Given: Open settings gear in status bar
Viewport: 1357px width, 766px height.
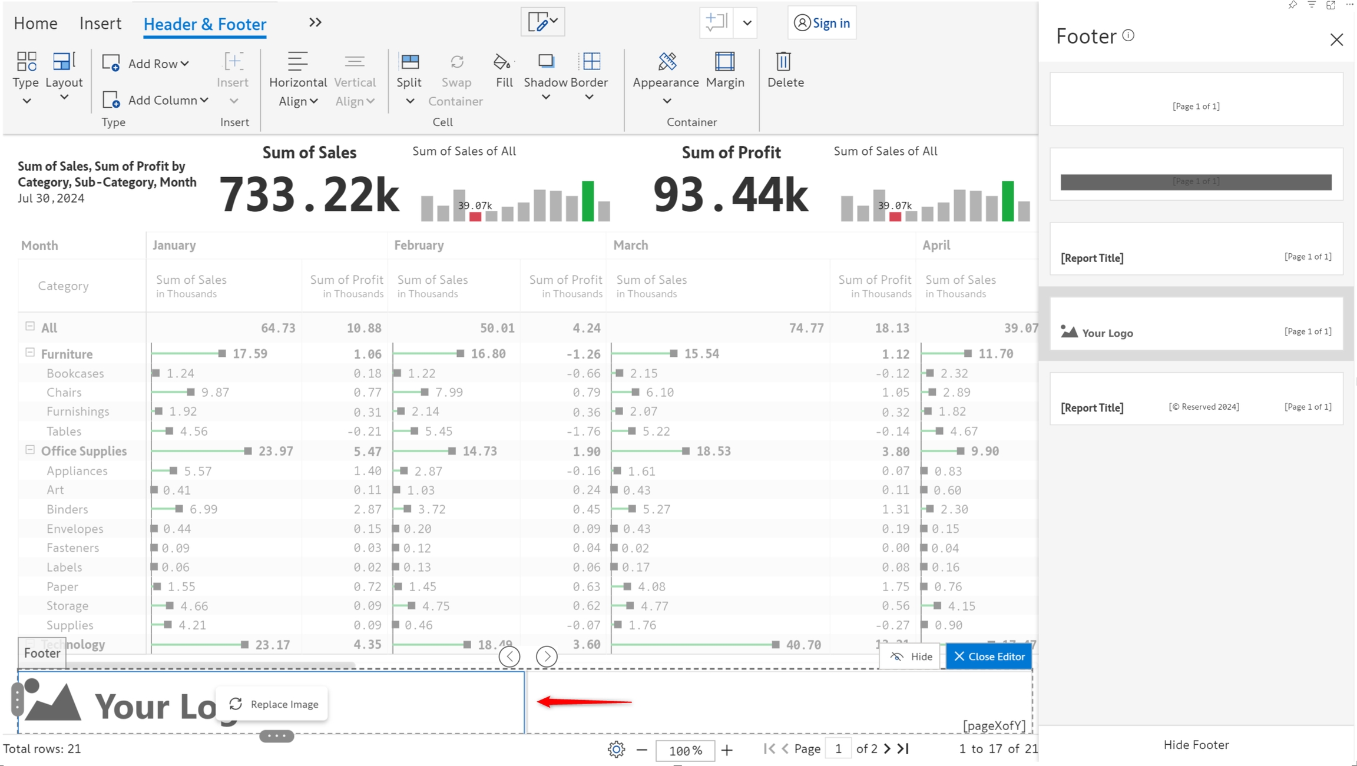Looking at the screenshot, I should pos(616,750).
